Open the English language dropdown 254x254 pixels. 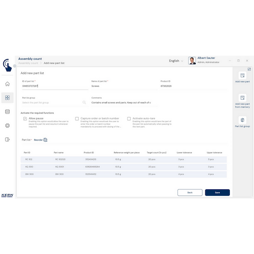click(176, 61)
